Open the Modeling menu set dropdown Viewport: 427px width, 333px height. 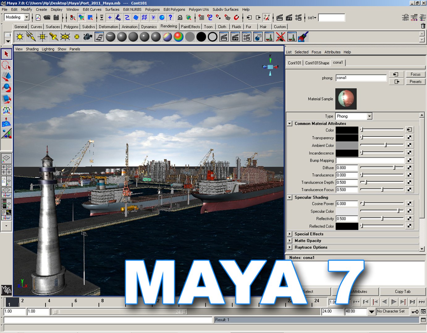pos(27,17)
